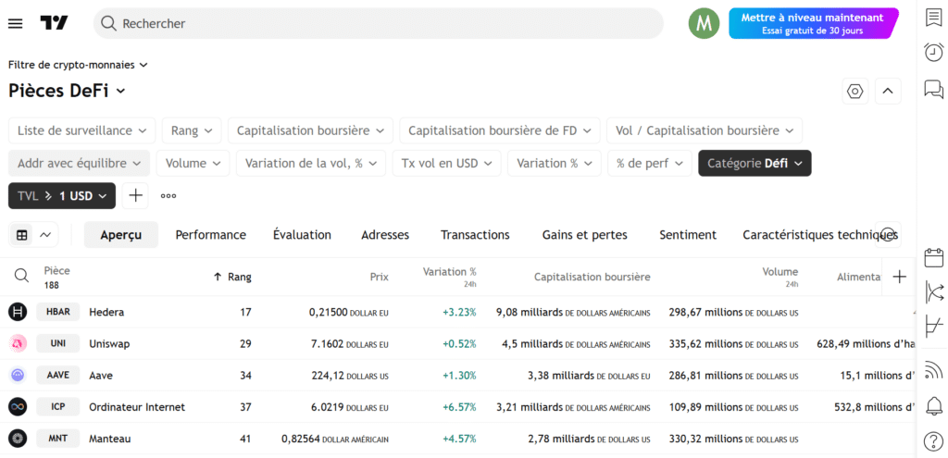Select the Aperçu tab

pos(121,235)
